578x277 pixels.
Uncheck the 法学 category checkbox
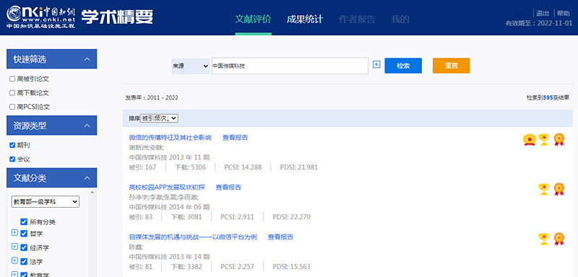coord(24,262)
